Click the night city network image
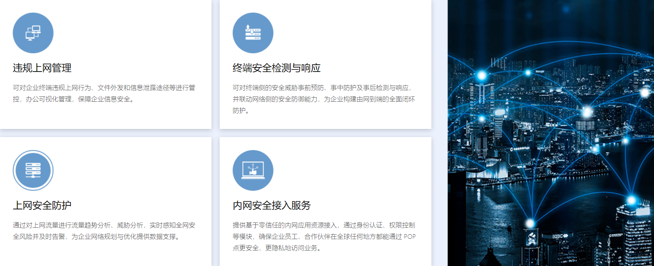 click(551, 163)
